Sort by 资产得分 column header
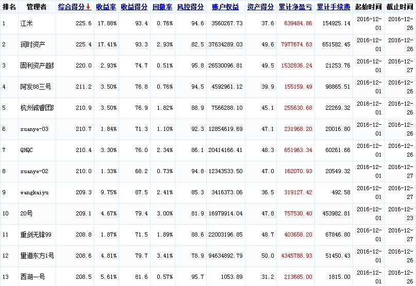The image size is (416, 286). point(260,7)
